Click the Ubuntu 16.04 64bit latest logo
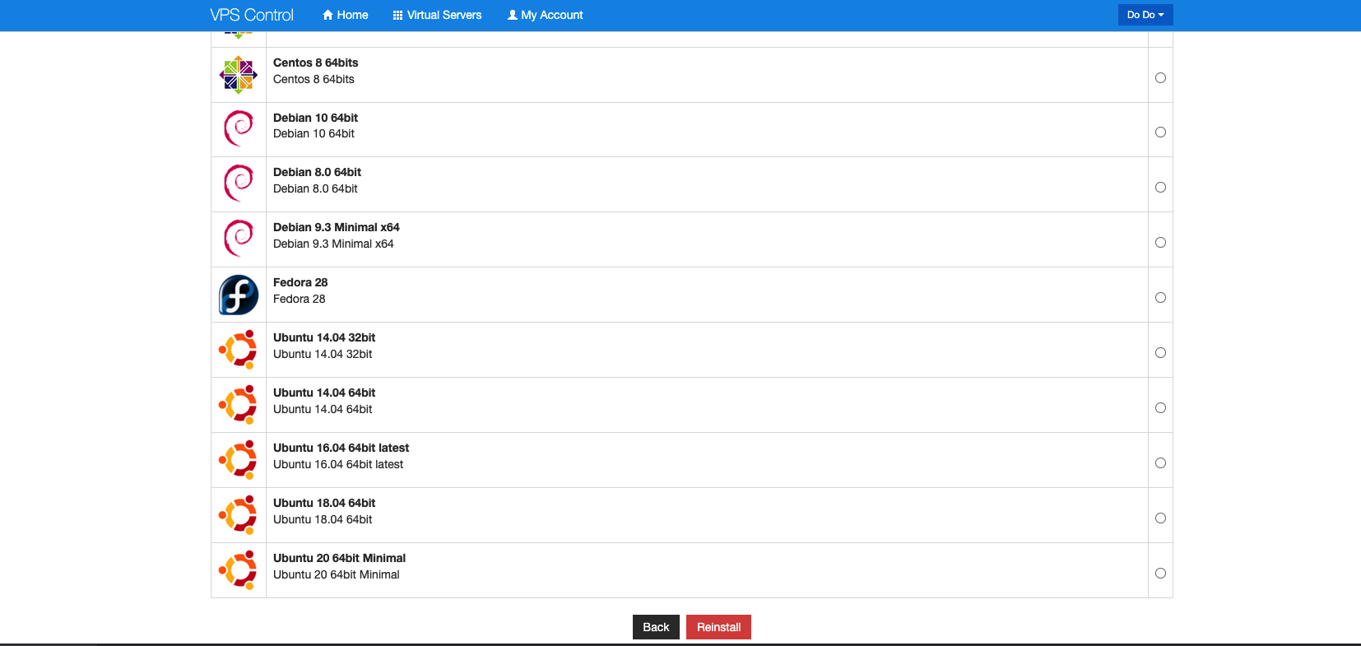The width and height of the screenshot is (1361, 646). 239,460
